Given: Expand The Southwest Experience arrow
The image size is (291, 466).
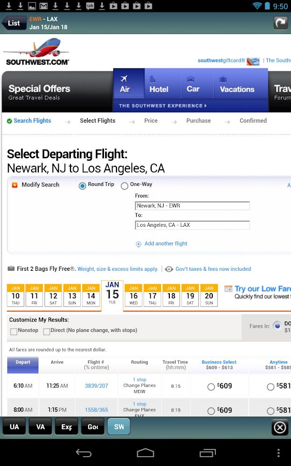Looking at the screenshot, I should point(163,106).
